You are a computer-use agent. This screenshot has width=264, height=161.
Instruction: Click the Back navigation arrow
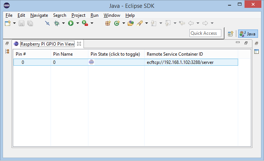click(191, 23)
